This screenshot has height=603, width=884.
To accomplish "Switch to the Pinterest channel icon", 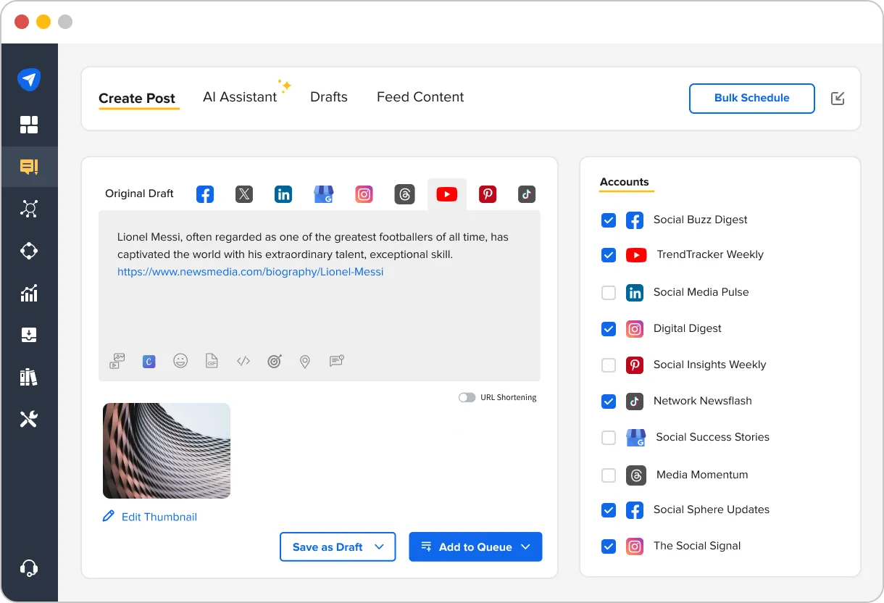I will 488,194.
